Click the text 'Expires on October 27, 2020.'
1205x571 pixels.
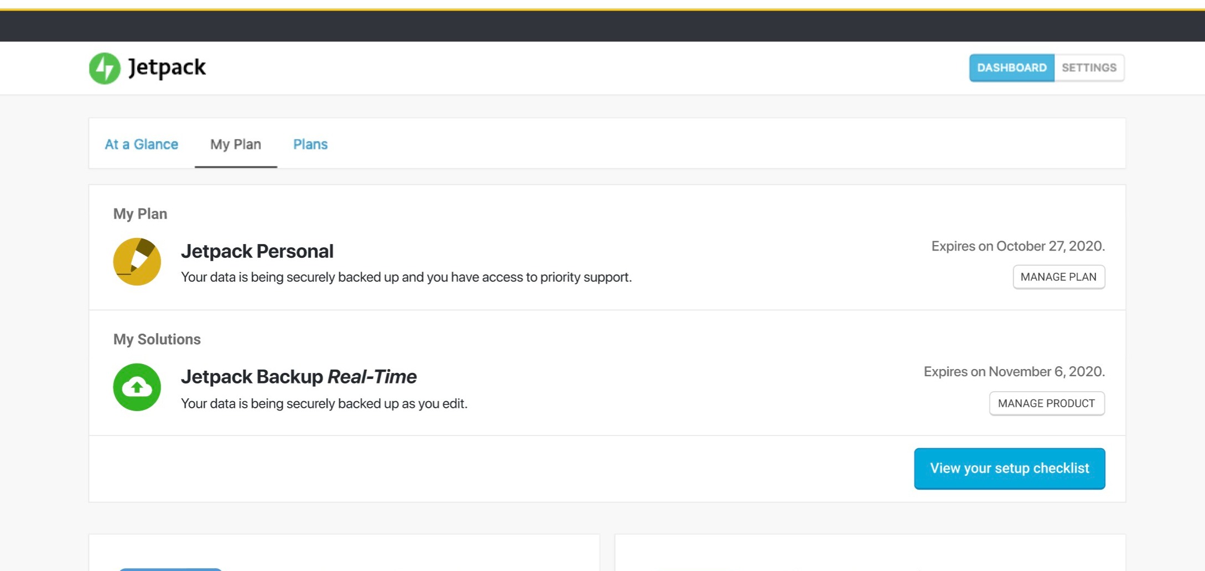(1018, 246)
